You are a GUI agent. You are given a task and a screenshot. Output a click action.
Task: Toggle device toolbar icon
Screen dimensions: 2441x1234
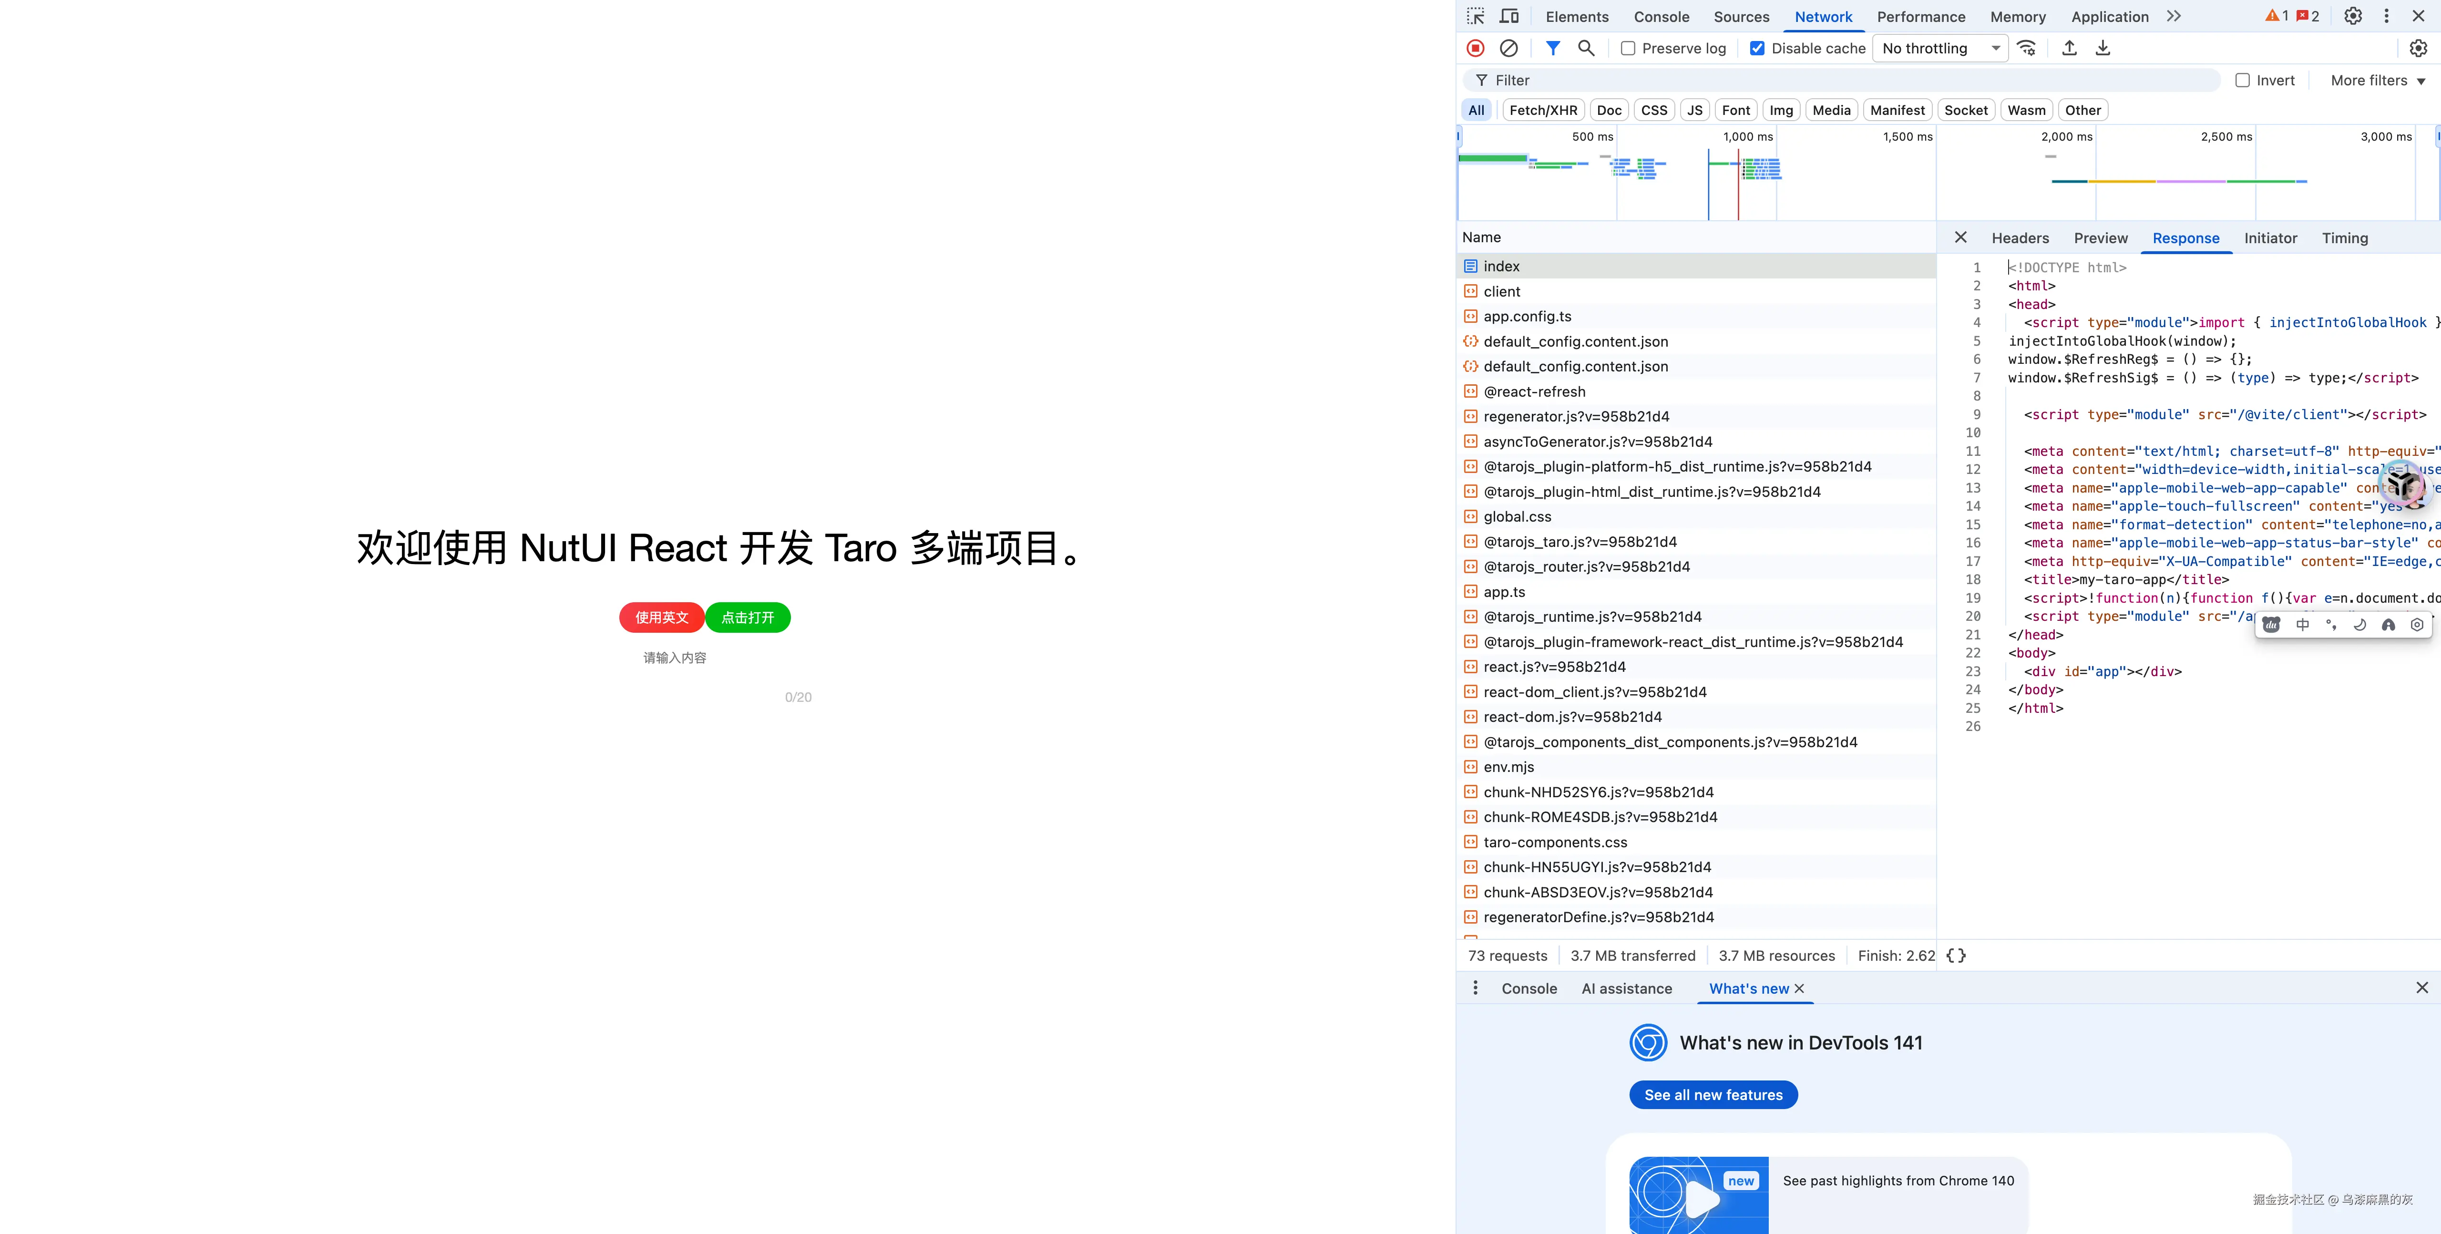[x=1509, y=16]
